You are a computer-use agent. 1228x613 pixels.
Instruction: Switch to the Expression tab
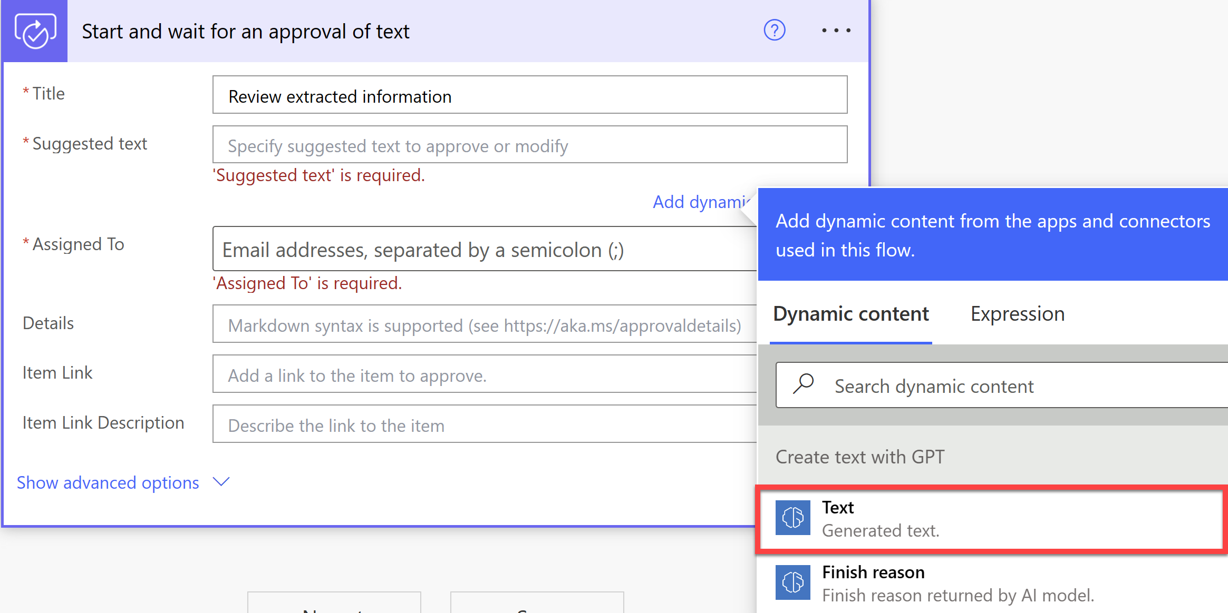click(x=1018, y=314)
